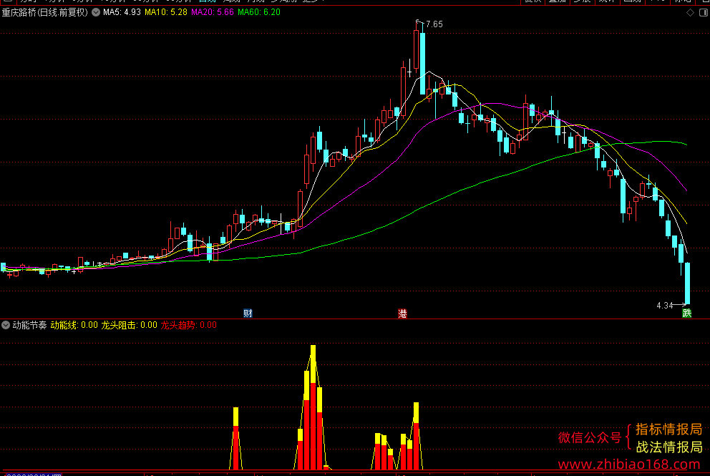Select the 龙头阻击: 0.00 value label

[x=129, y=325]
